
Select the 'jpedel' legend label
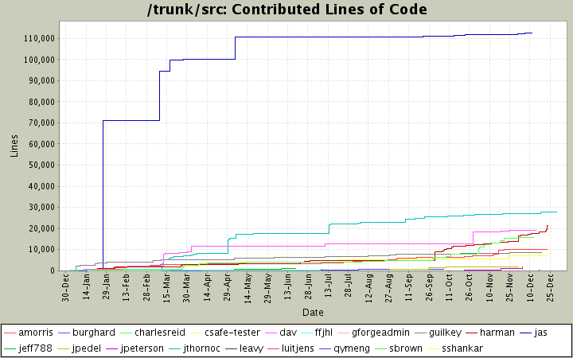click(x=87, y=348)
